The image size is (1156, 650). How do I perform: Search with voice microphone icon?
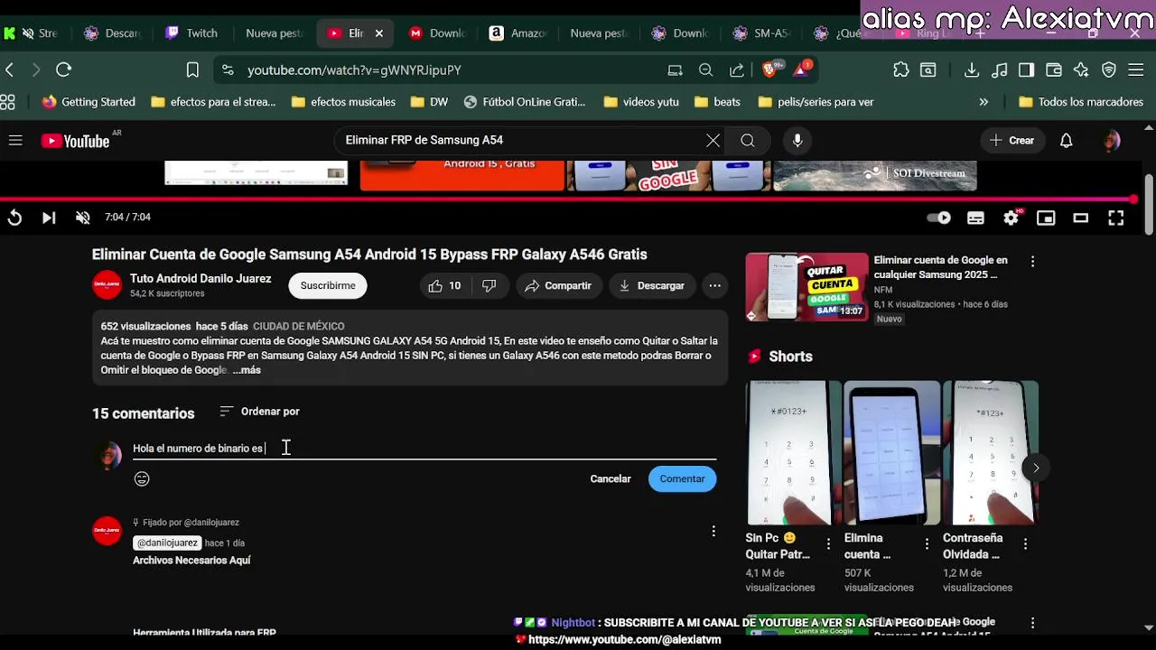pos(797,140)
